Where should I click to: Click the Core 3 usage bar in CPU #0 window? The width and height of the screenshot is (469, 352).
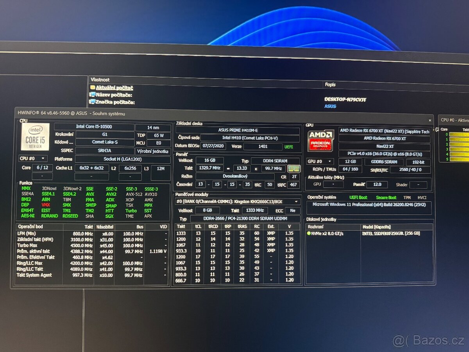(x=460, y=150)
